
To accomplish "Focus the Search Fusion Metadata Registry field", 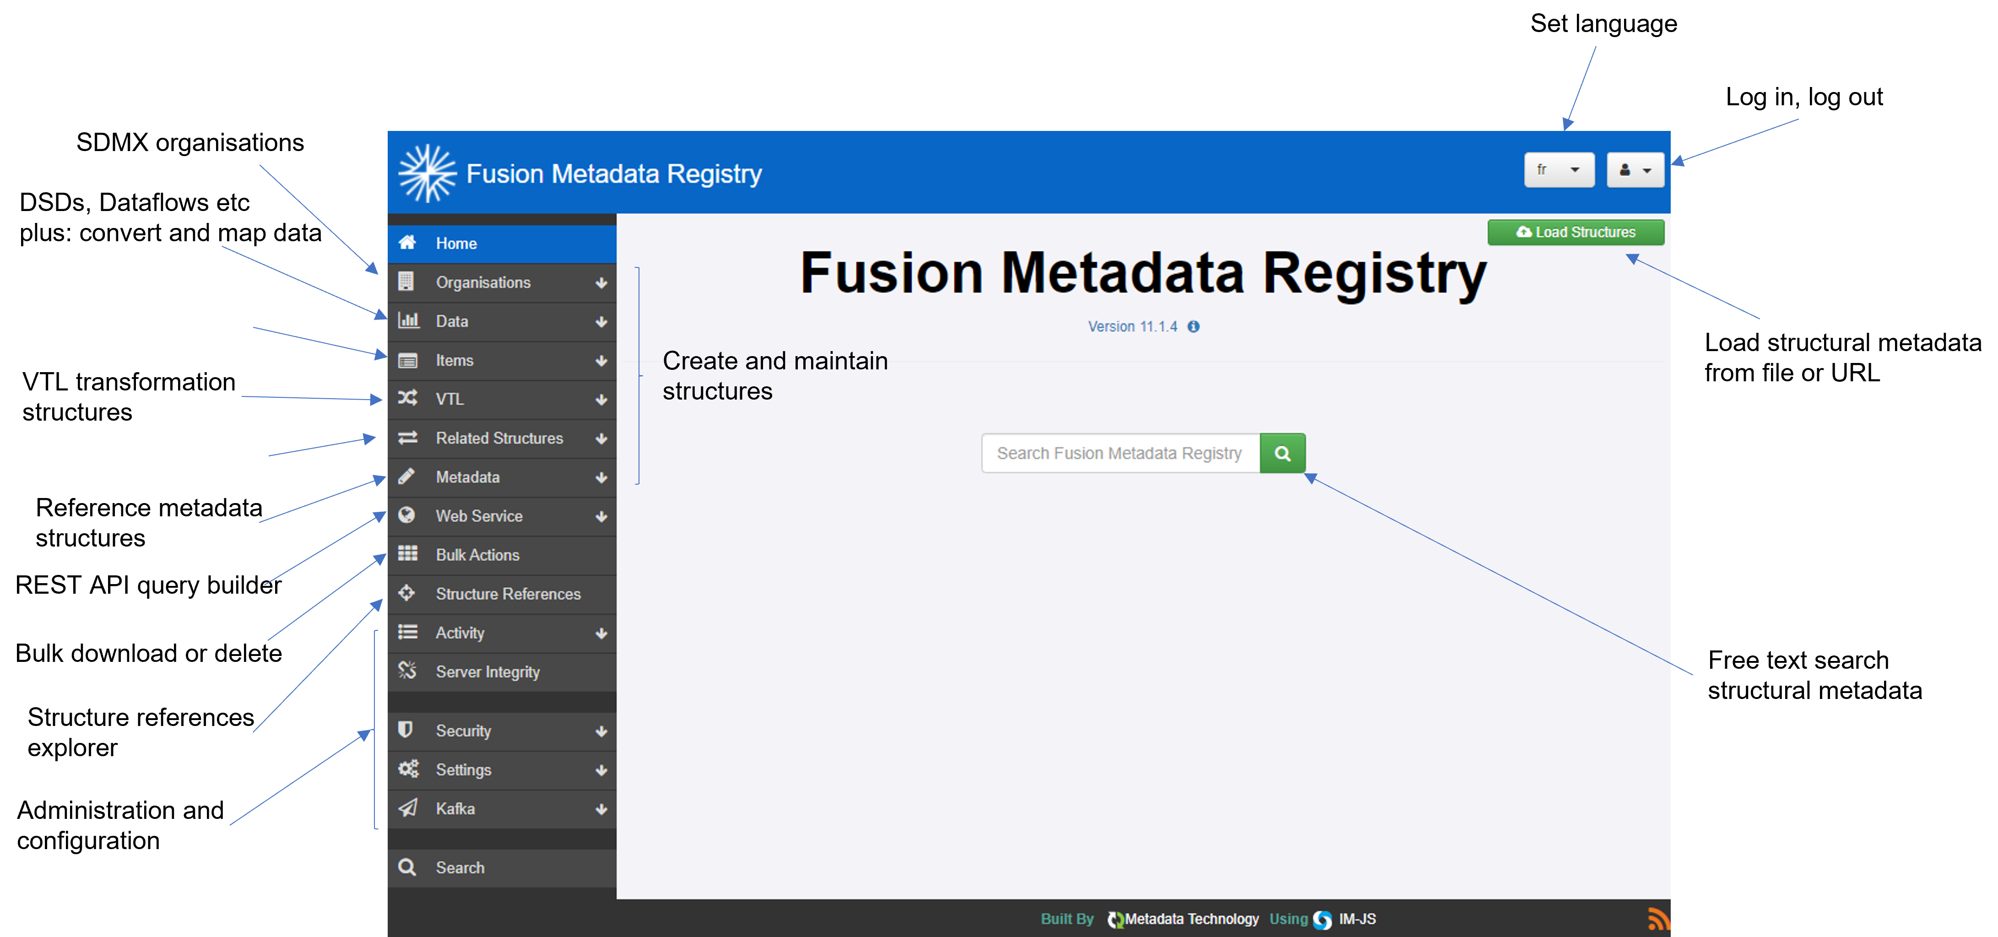I will (x=1120, y=453).
